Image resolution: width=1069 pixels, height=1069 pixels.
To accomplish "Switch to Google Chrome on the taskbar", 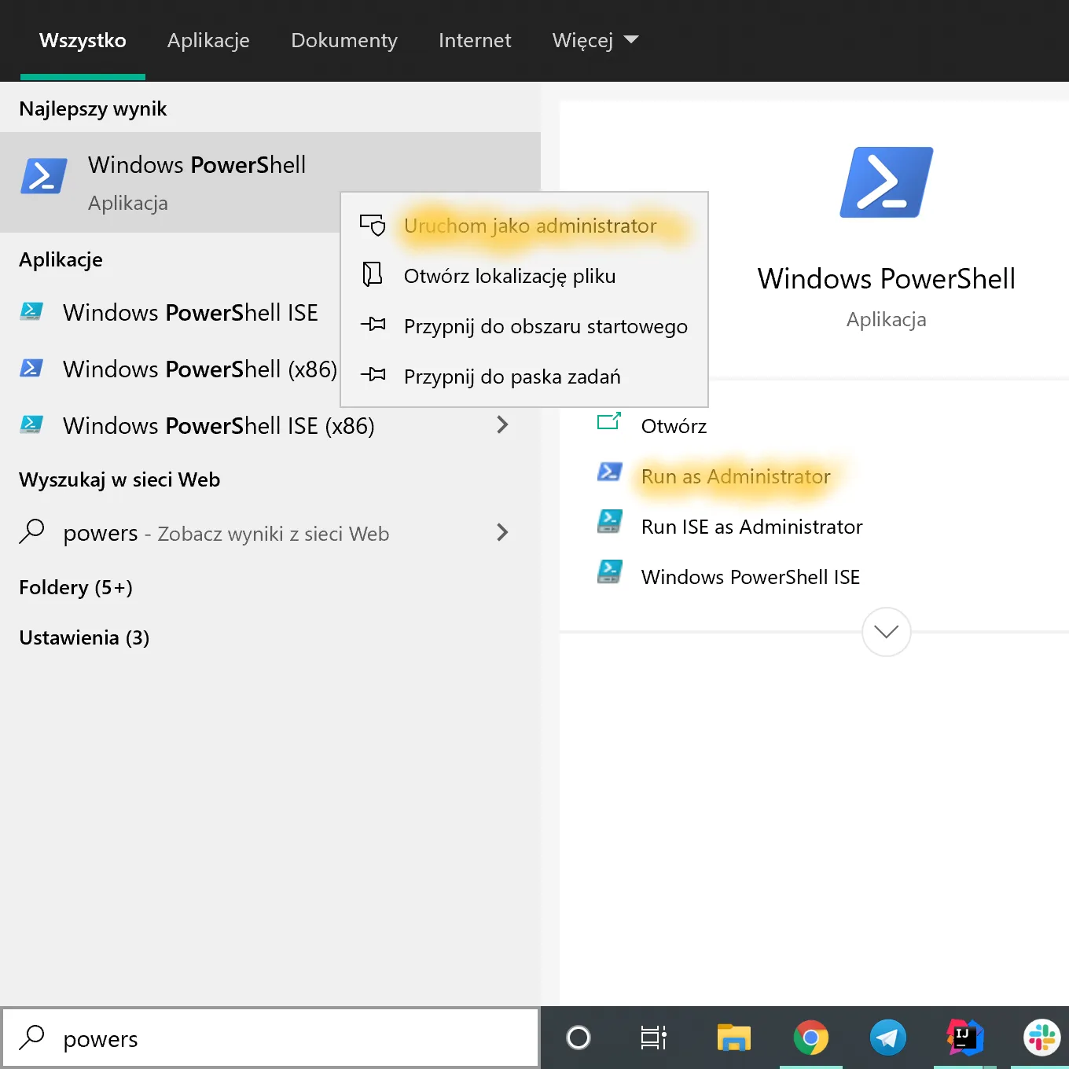I will pyautogui.click(x=811, y=1038).
